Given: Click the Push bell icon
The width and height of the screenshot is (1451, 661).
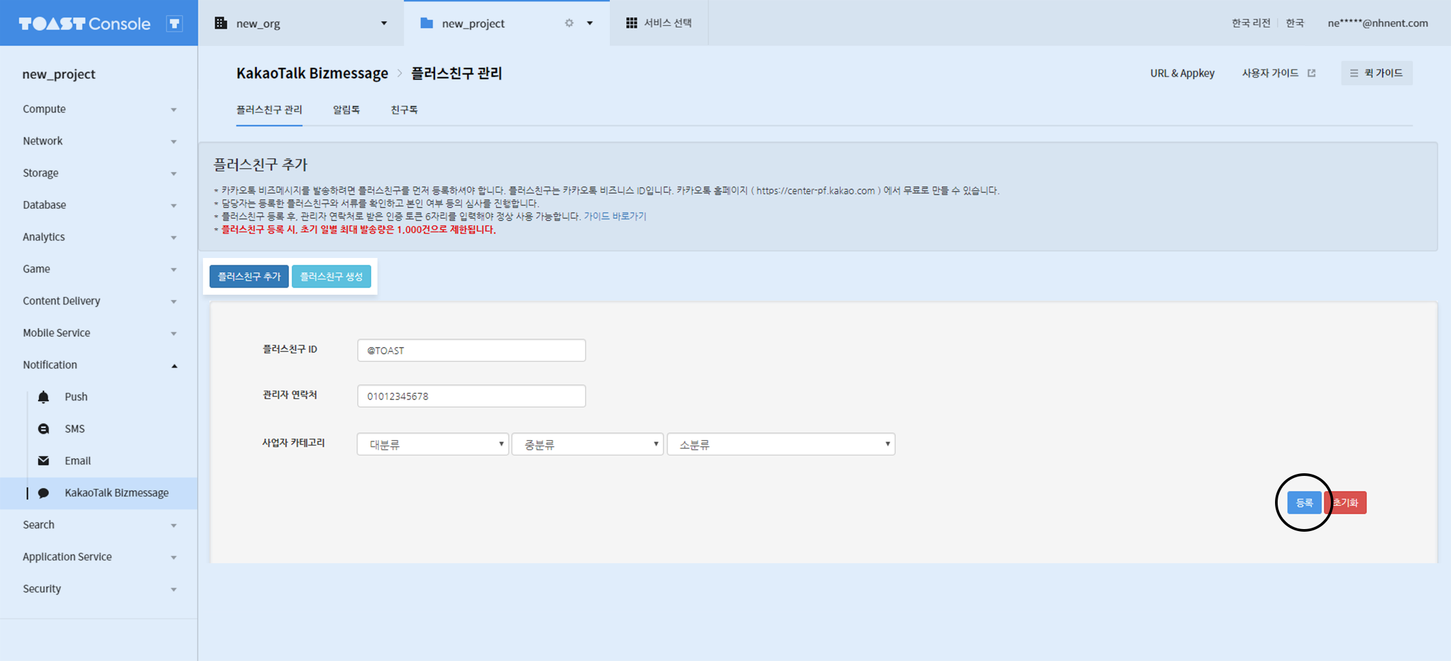Looking at the screenshot, I should pos(43,396).
